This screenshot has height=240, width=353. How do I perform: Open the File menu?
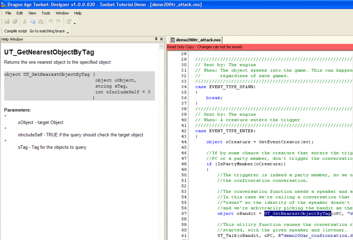click(x=8, y=13)
